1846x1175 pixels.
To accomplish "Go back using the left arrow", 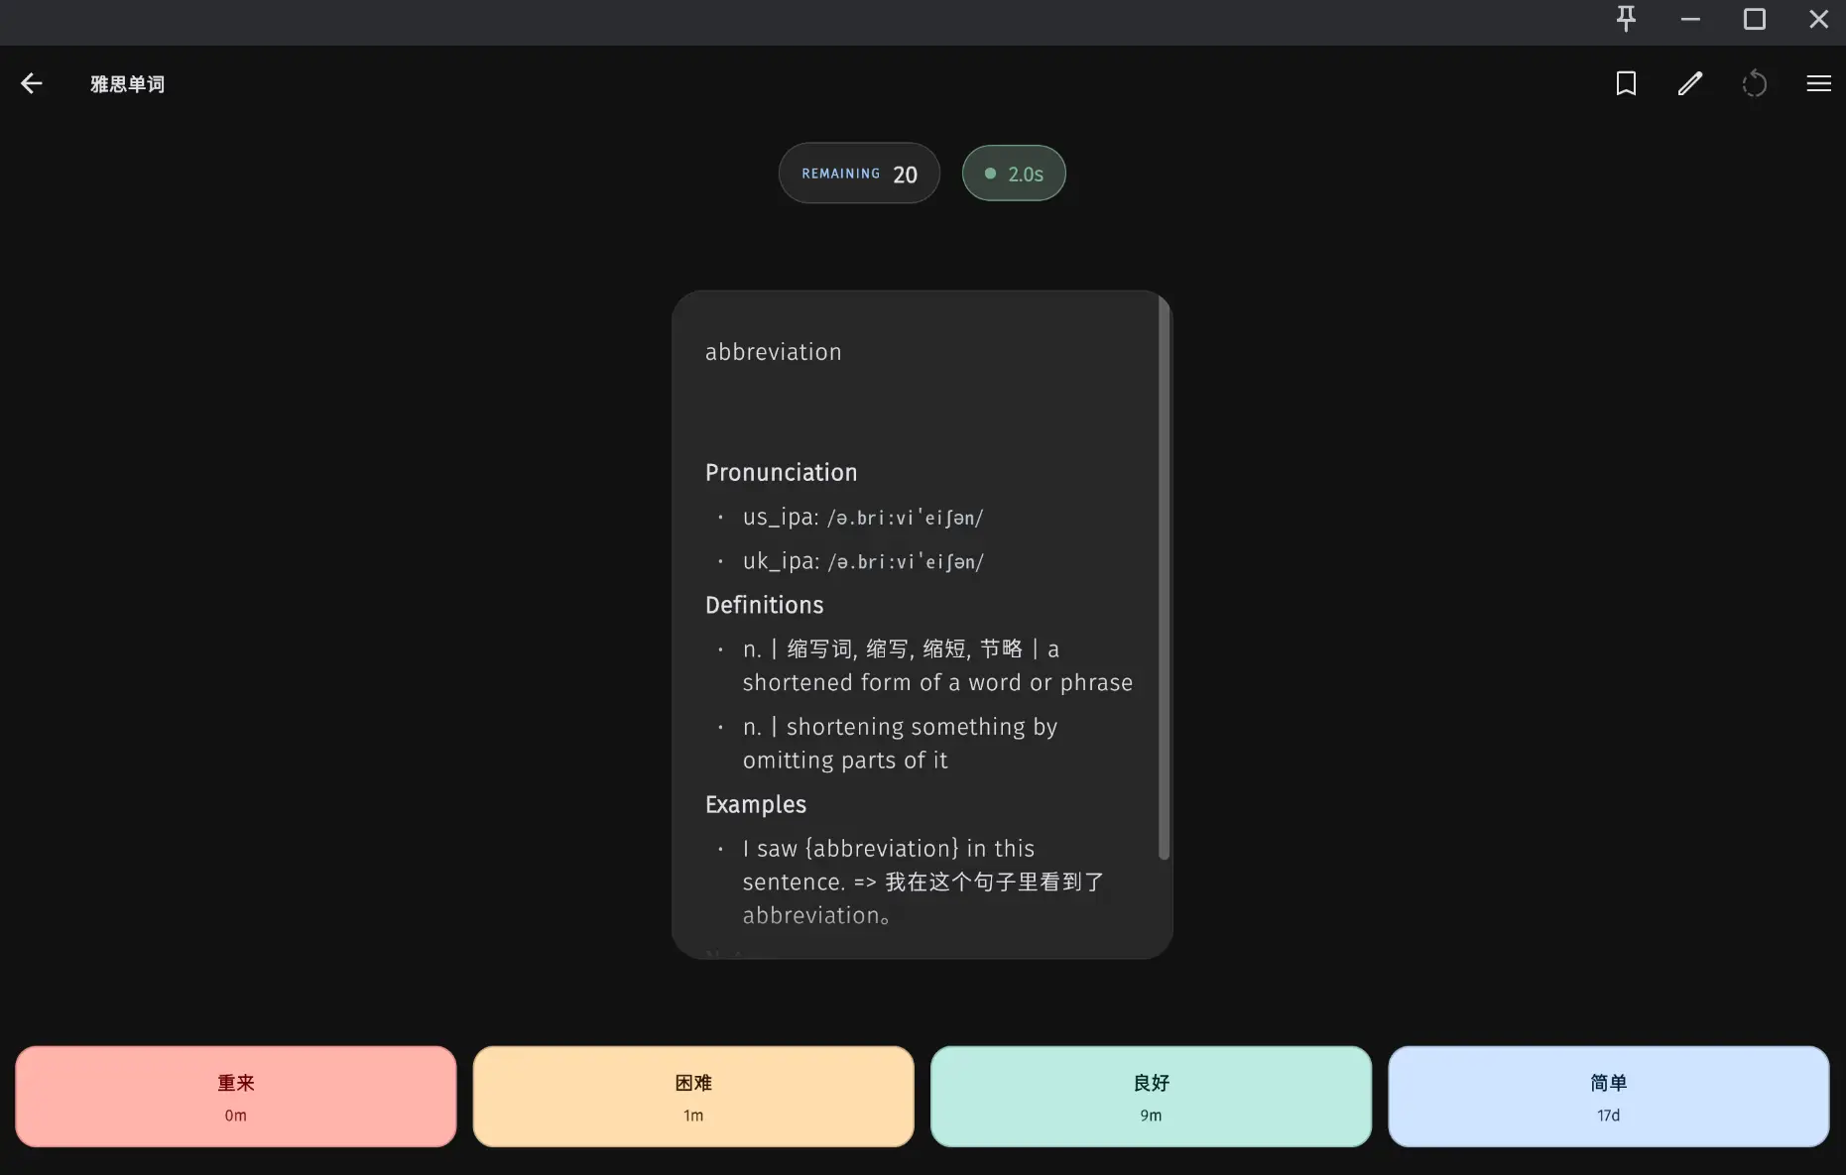I will [x=32, y=84].
